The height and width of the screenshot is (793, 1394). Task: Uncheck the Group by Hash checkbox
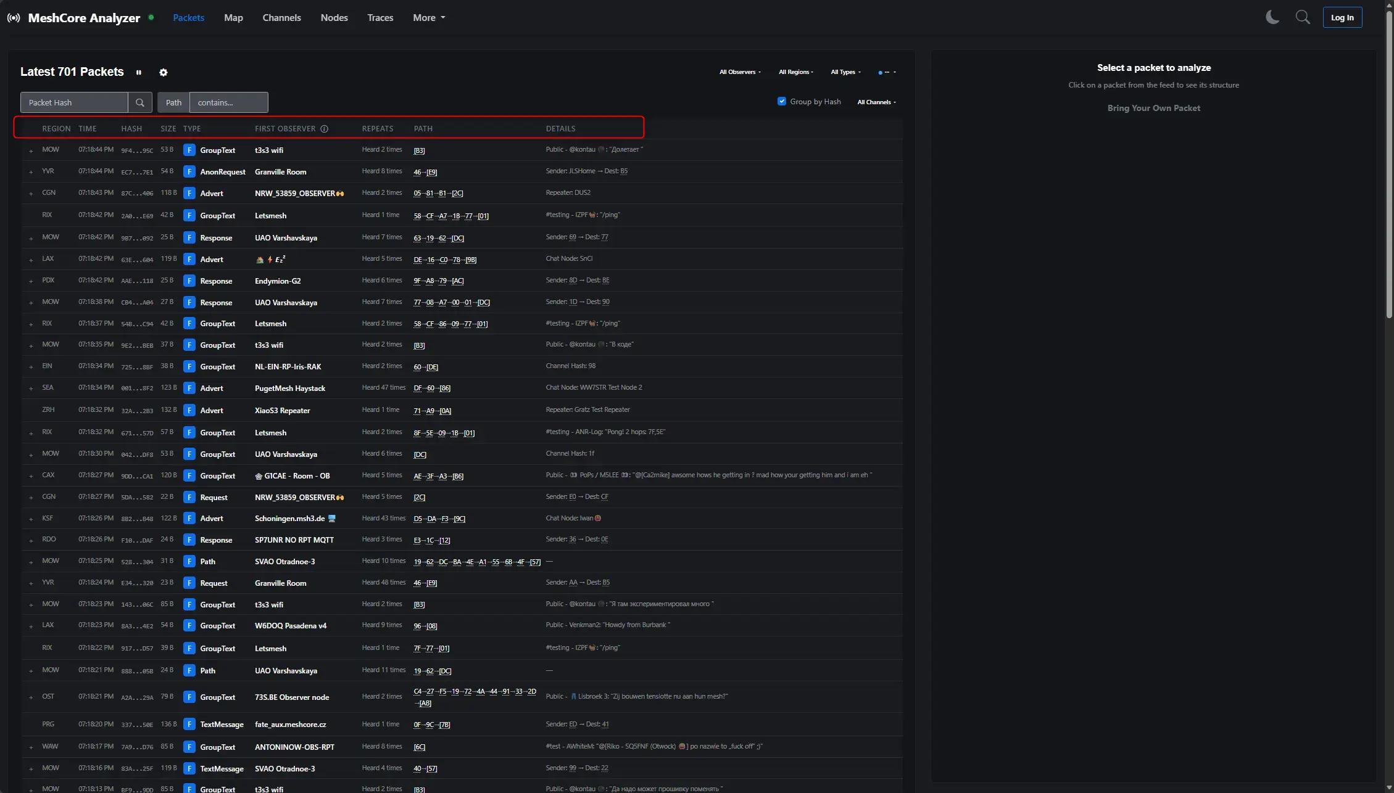[x=782, y=101]
